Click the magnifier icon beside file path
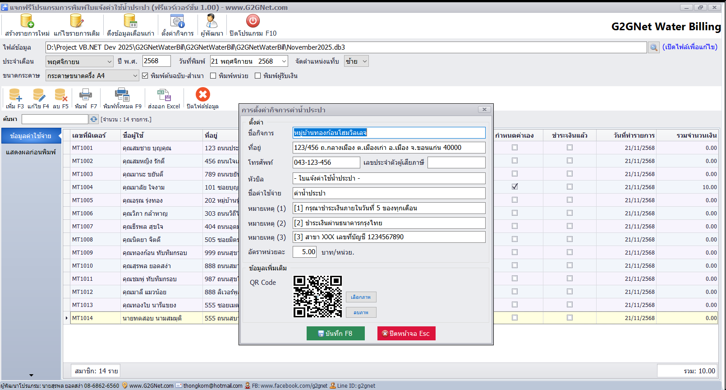Image resolution: width=726 pixels, height=390 pixels. pos(653,47)
